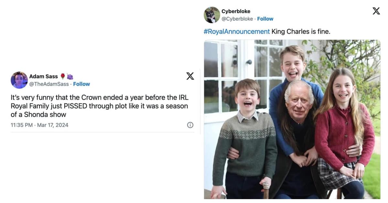Click the X logo on Cyberbloke's tweet
The image size is (388, 203).
click(x=376, y=11)
